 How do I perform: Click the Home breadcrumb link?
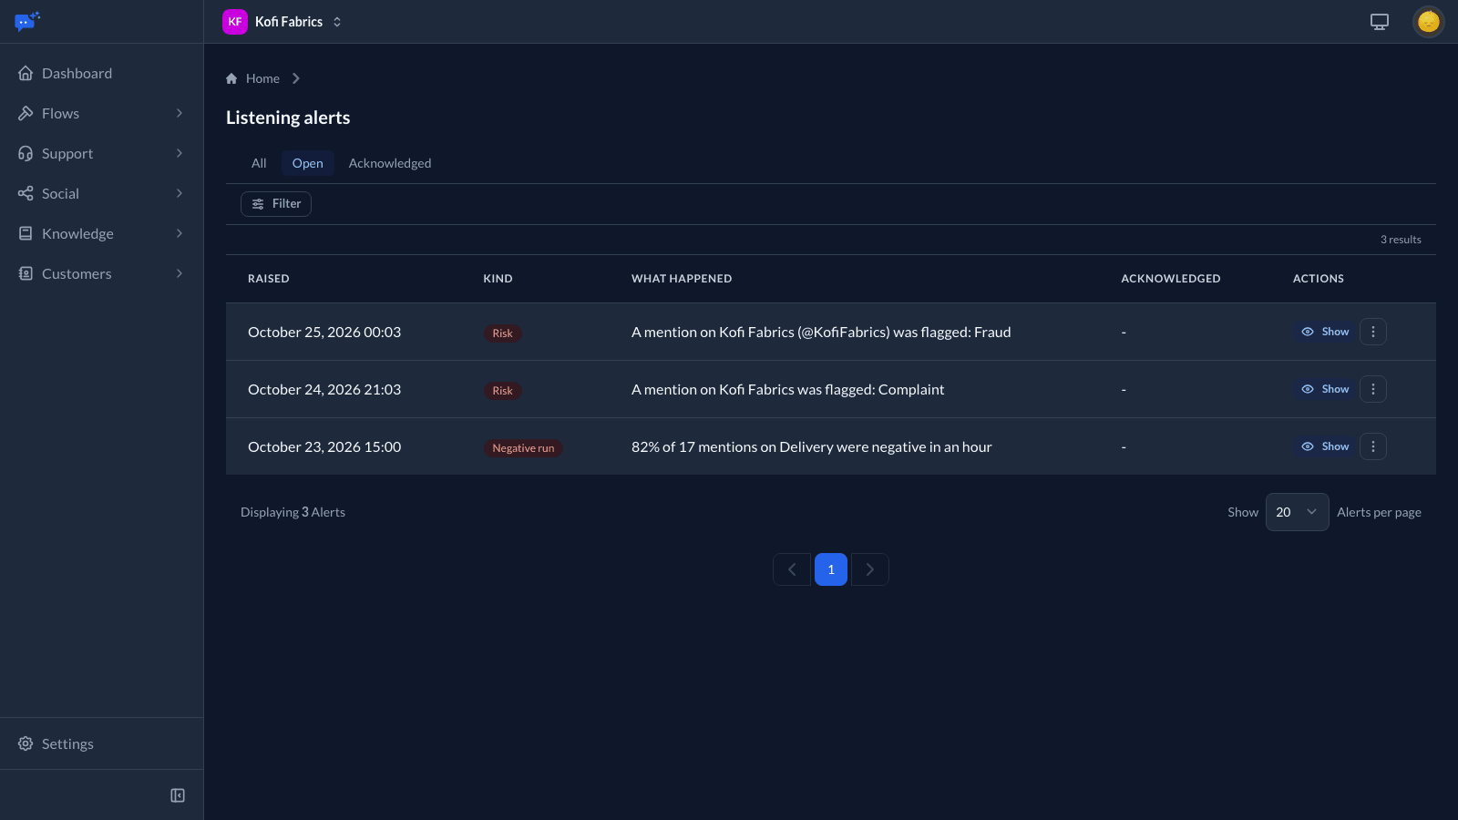(252, 78)
